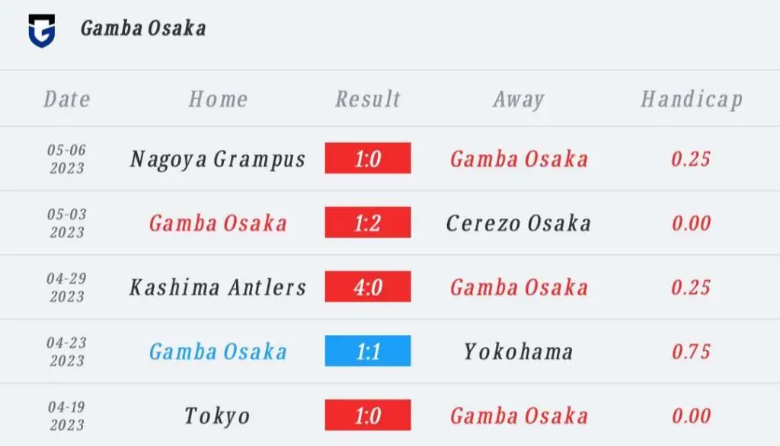
Task: Open the blue 1:1 draw result badge
Action: click(x=368, y=351)
